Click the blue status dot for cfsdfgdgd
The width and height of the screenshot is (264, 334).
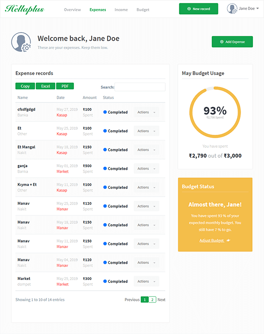tap(105, 112)
